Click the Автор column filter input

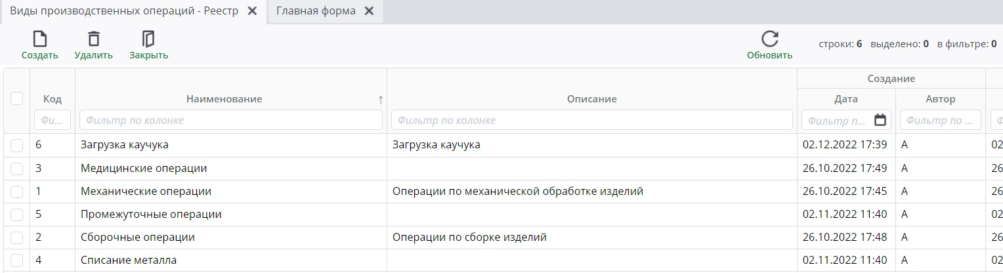tap(940, 120)
